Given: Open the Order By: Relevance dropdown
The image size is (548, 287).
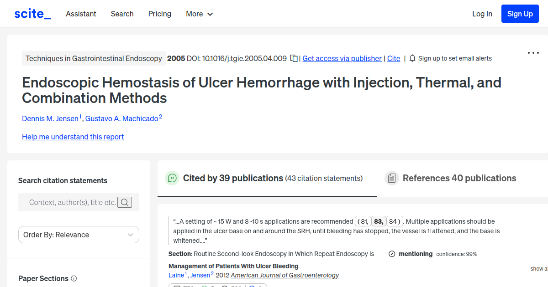Looking at the screenshot, I should [x=79, y=235].
